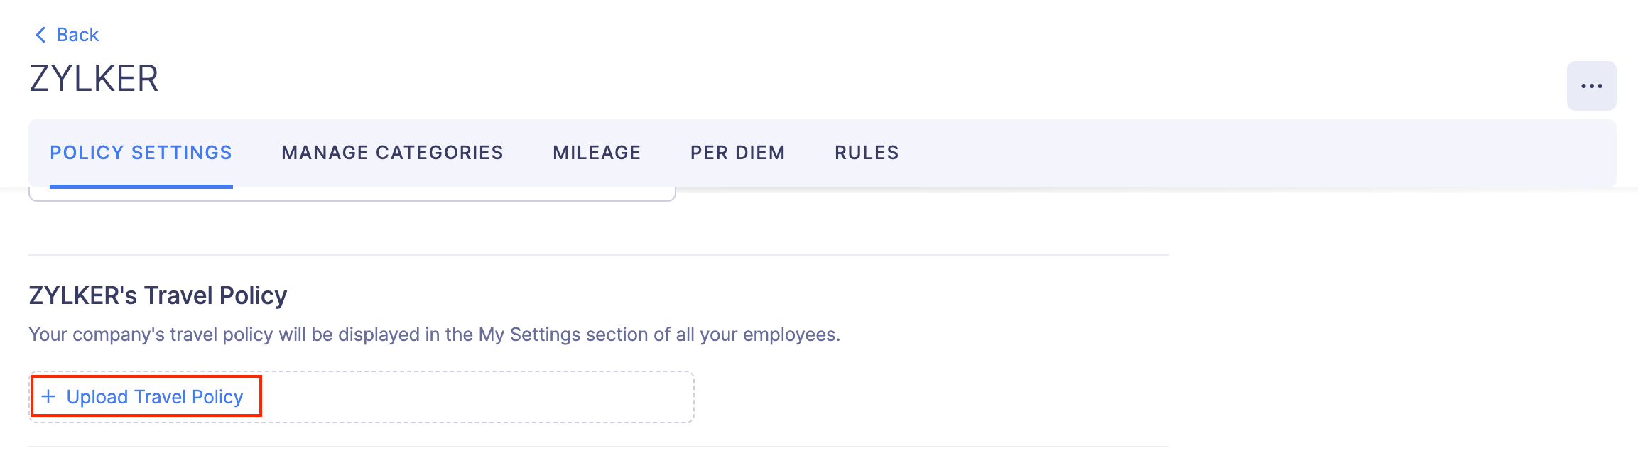Click the angle-bracket icon preceding the Back label
Image resolution: width=1638 pixels, height=473 pixels.
coord(40,34)
